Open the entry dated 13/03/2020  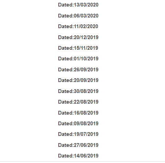tap(78, 5)
